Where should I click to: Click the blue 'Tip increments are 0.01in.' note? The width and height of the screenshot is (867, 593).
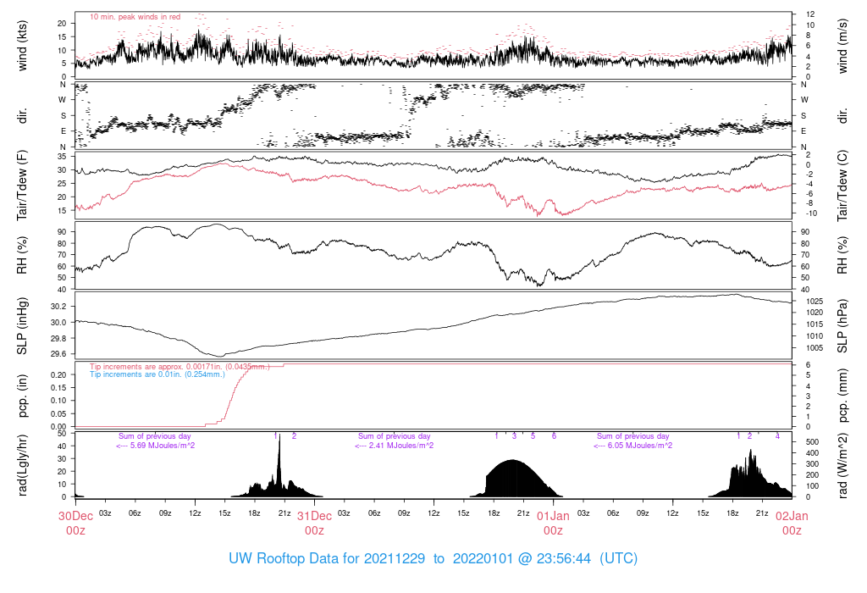tap(157, 374)
